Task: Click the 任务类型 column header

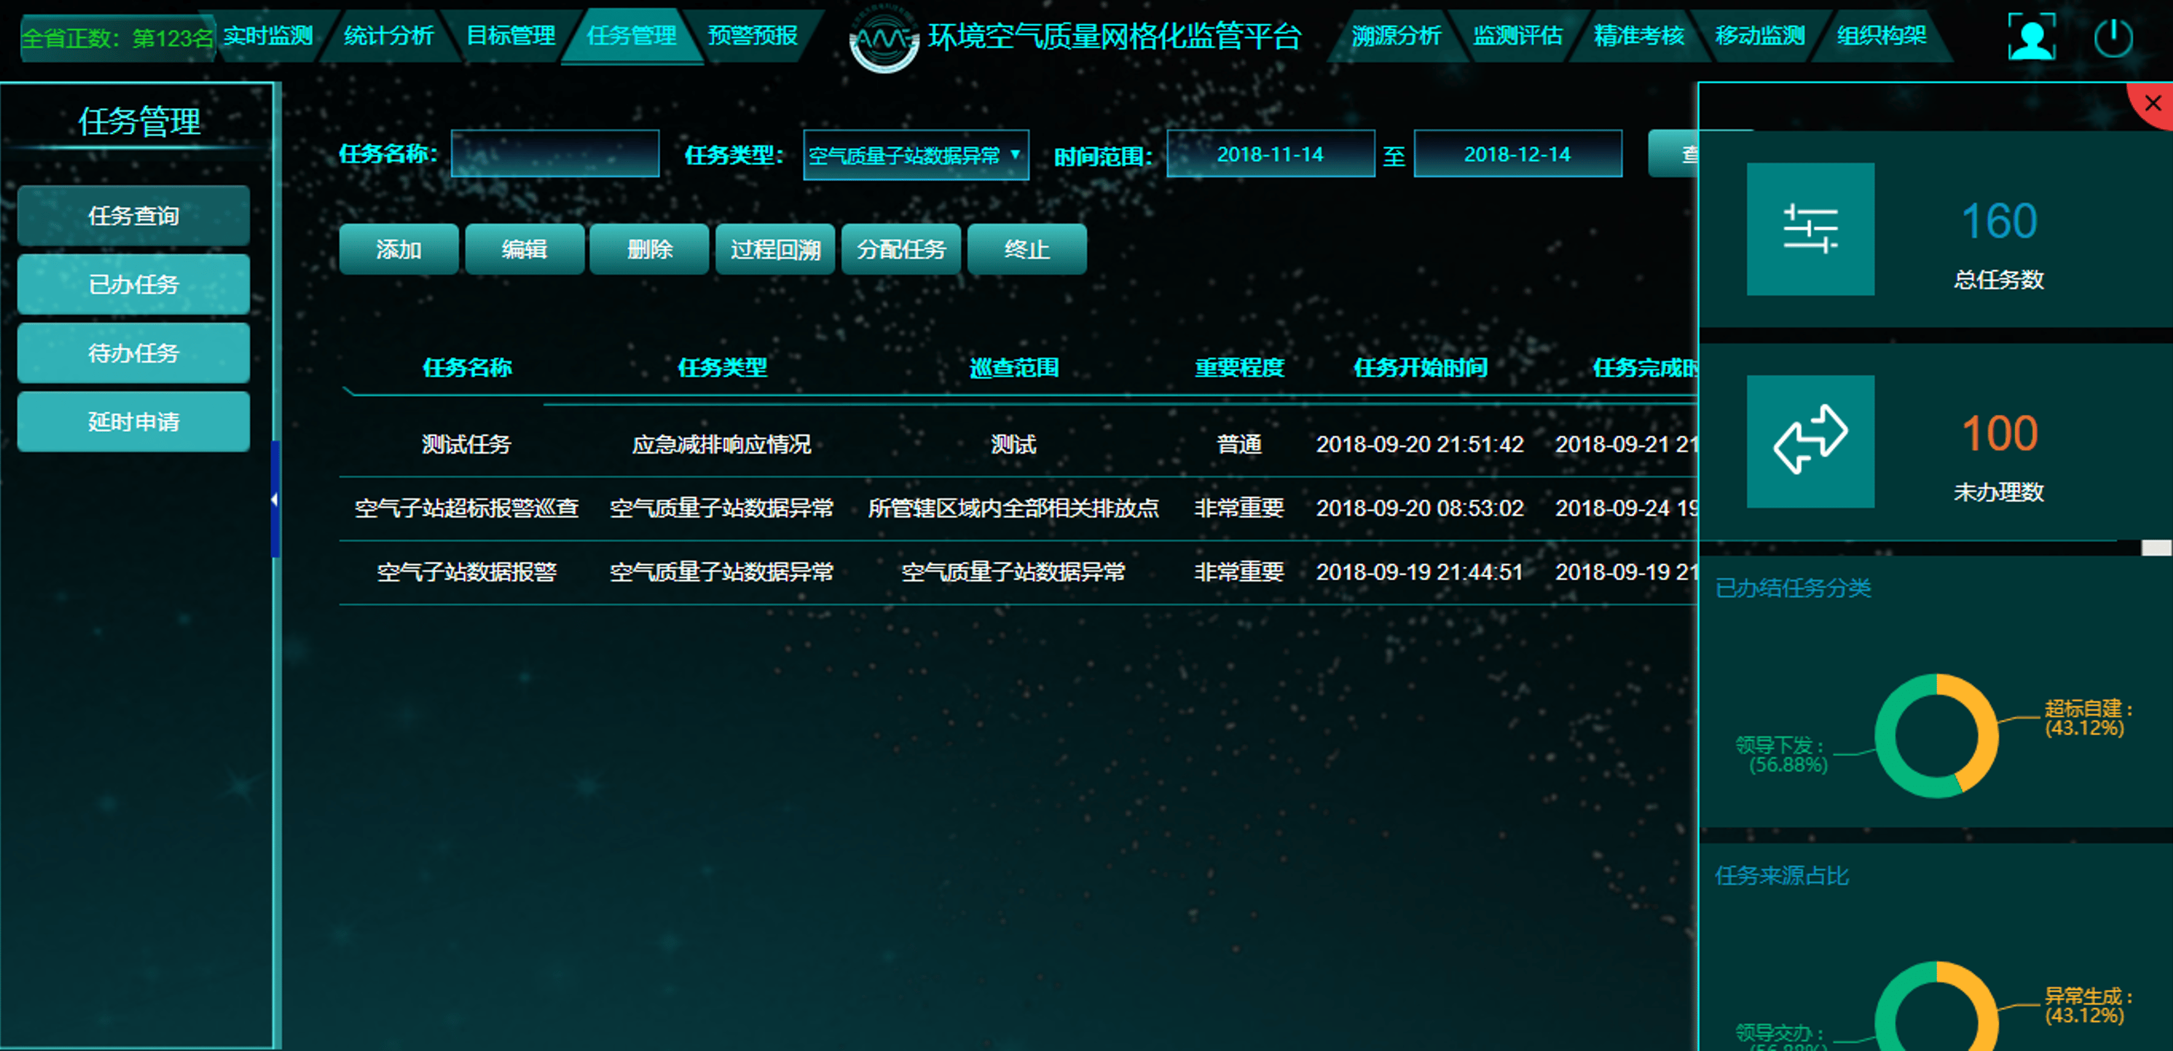Action: click(x=722, y=368)
